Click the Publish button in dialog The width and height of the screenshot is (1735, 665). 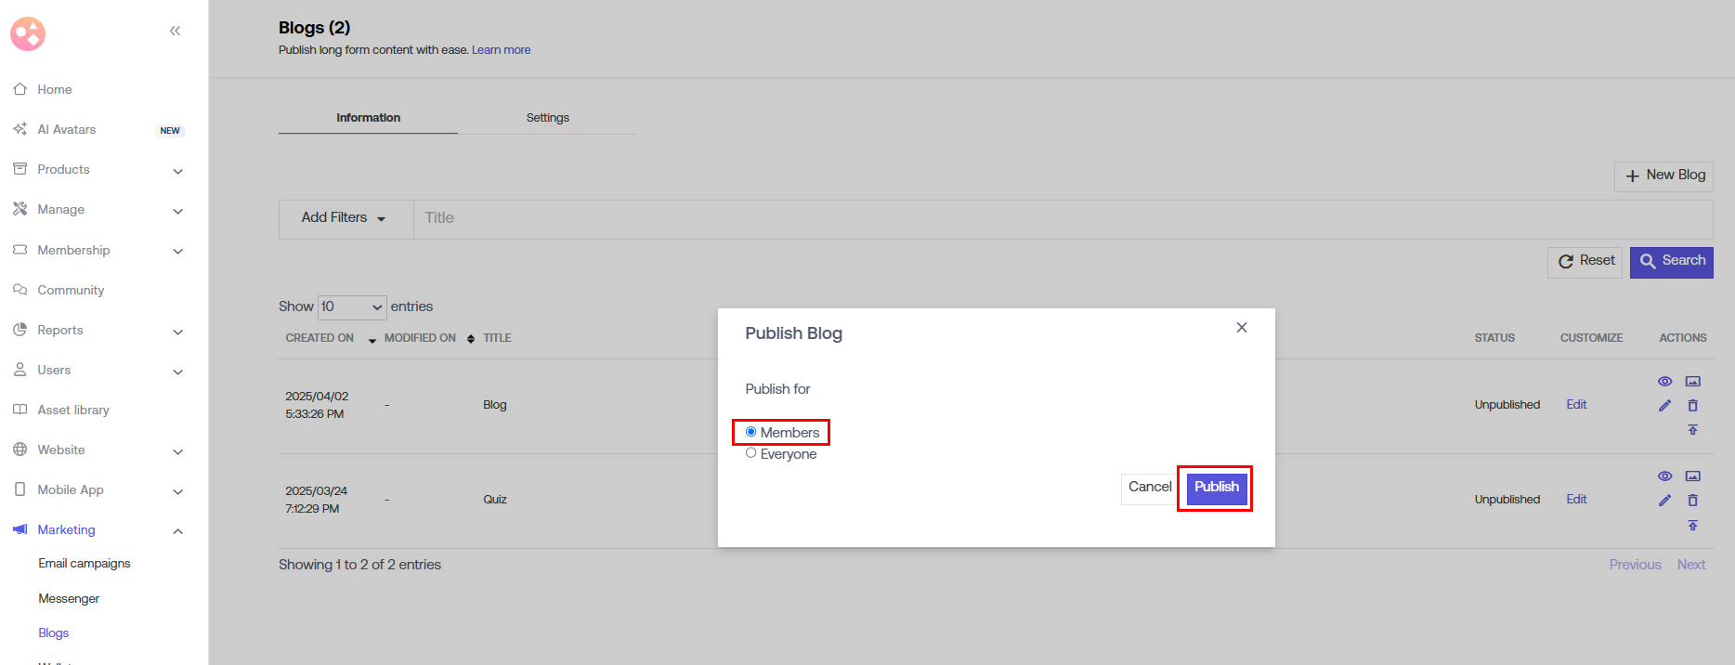(x=1216, y=488)
